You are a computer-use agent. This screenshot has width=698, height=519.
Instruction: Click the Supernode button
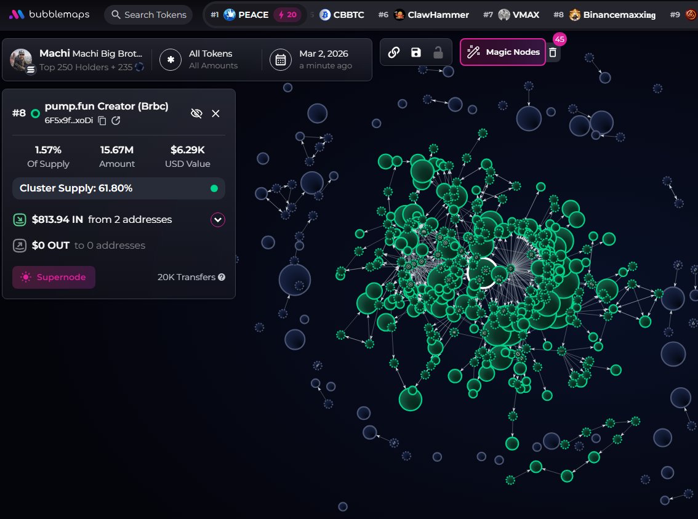[54, 277]
